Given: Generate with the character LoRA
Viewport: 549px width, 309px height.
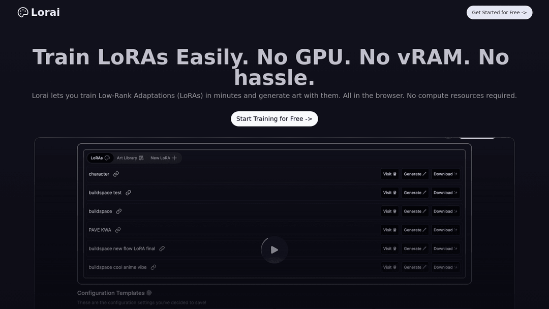Looking at the screenshot, I should [x=415, y=174].
